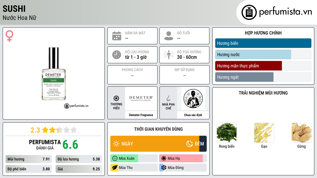Click the pink female gender symbol icon
Image resolution: width=317 pixels, height=178 pixels.
(9, 36)
